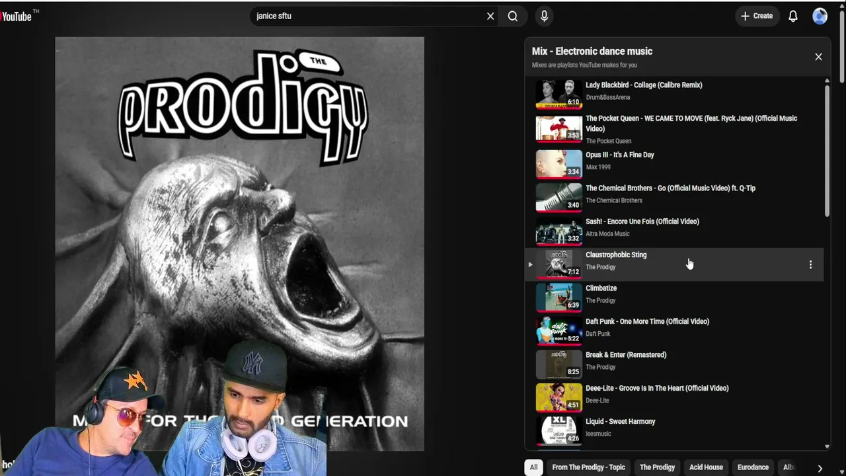Open the Deee-Lite thumbnail
Viewport: 846px width, 476px height.
click(558, 397)
